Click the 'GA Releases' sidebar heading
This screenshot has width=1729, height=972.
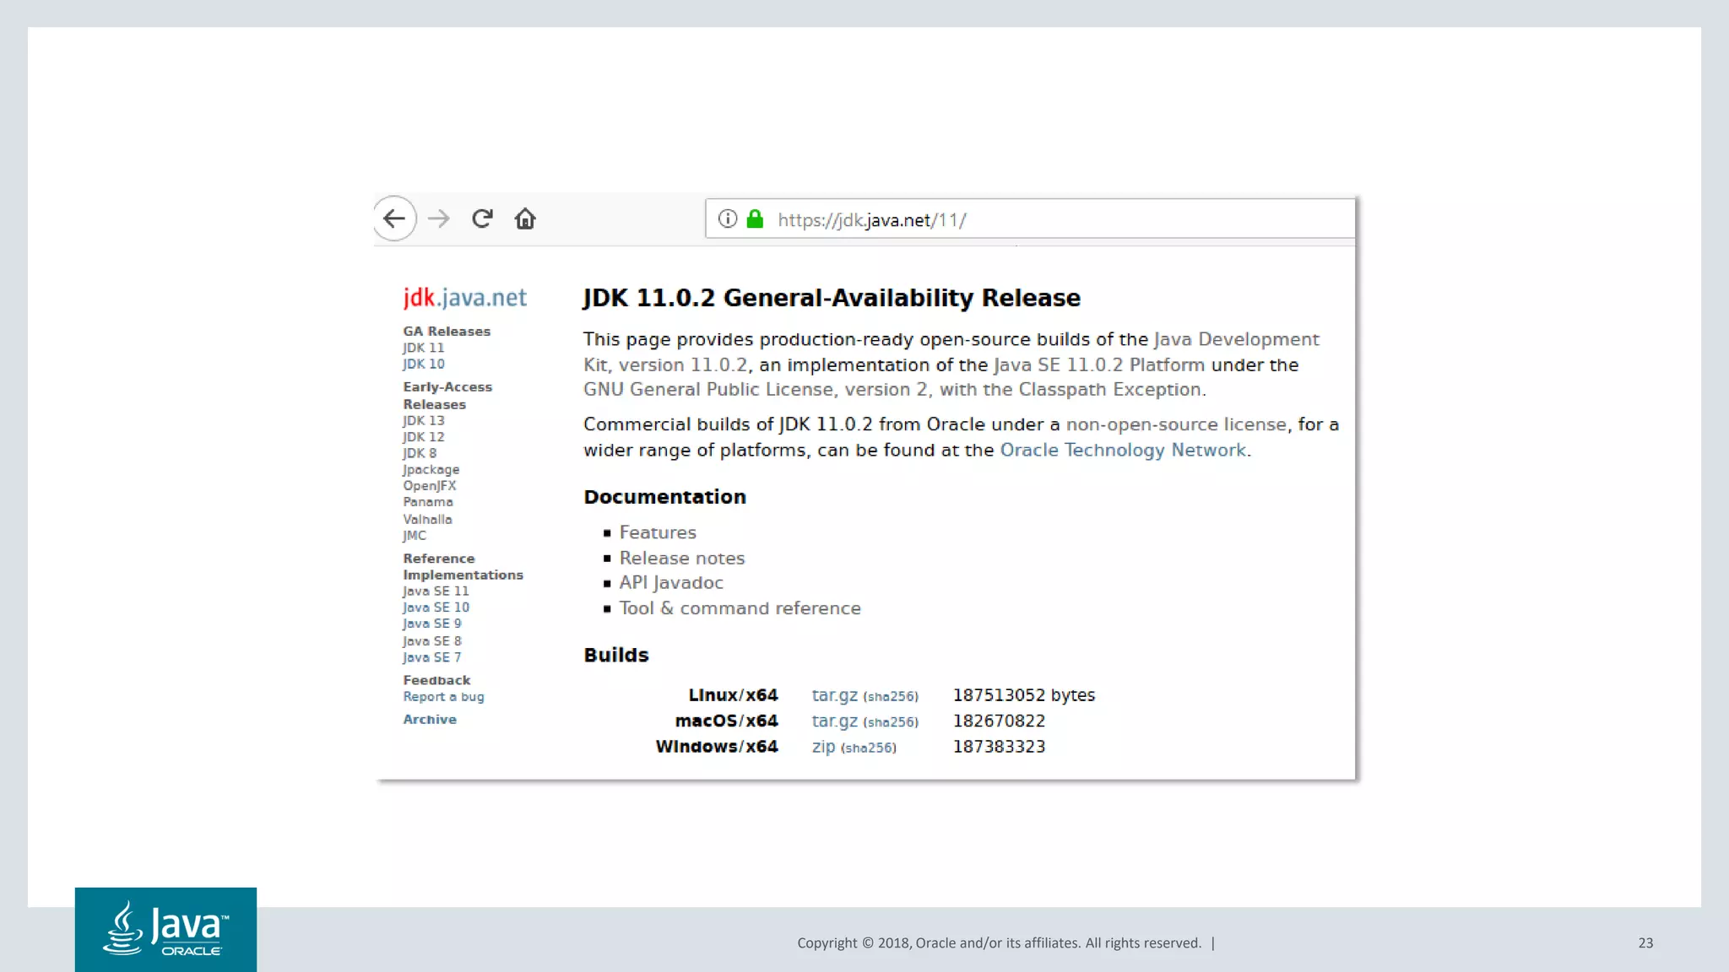point(447,332)
